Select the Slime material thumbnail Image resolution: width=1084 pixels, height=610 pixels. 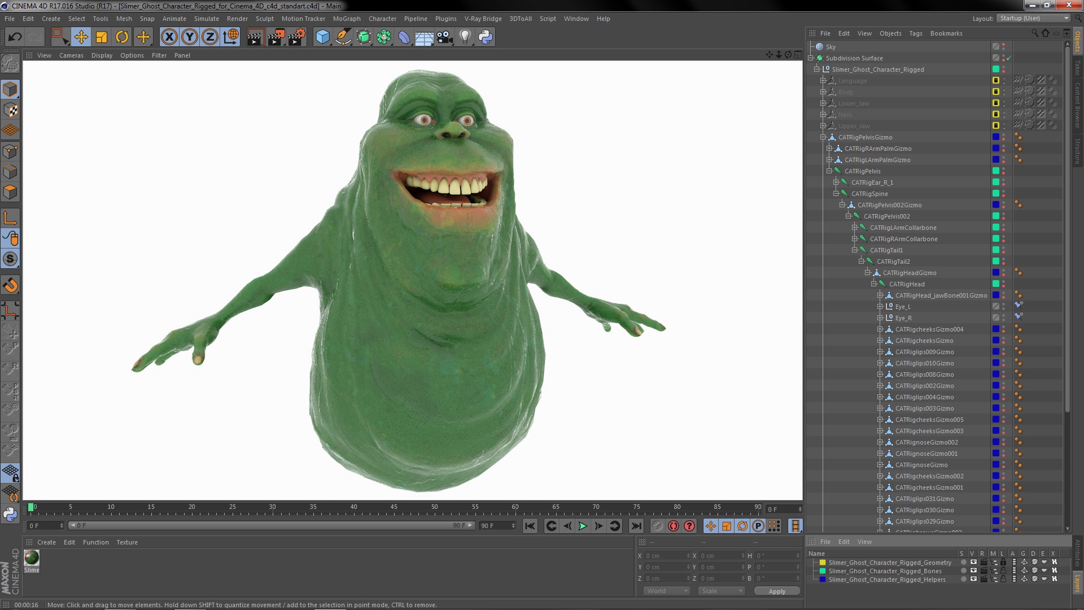32,557
